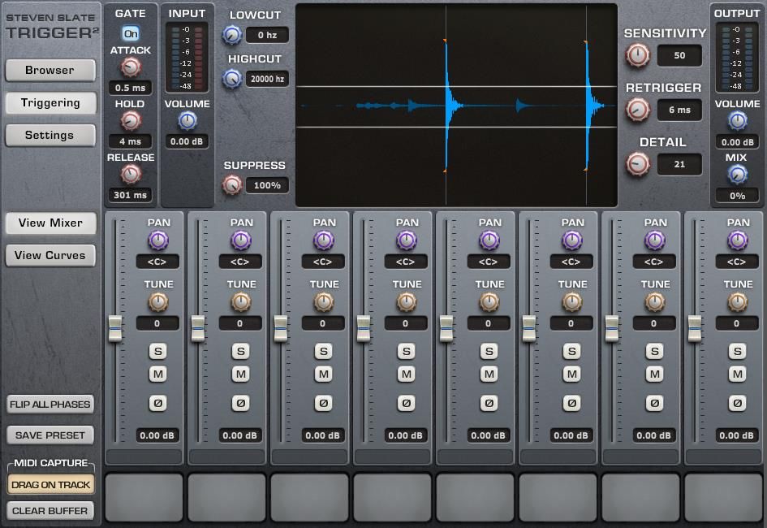Click the Tune knob on channel 3
The height and width of the screenshot is (528, 767).
click(x=323, y=302)
